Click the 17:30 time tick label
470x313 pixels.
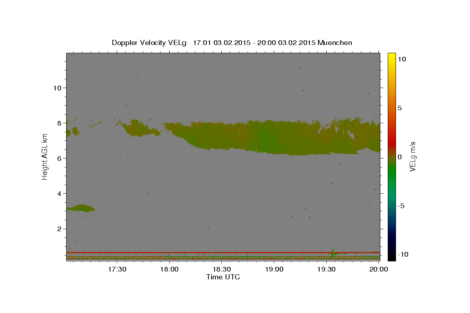117,270
